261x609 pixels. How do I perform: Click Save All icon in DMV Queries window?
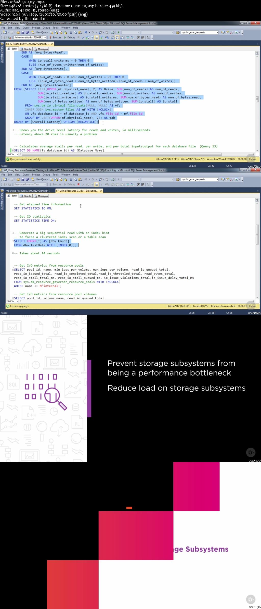coord(27,32)
